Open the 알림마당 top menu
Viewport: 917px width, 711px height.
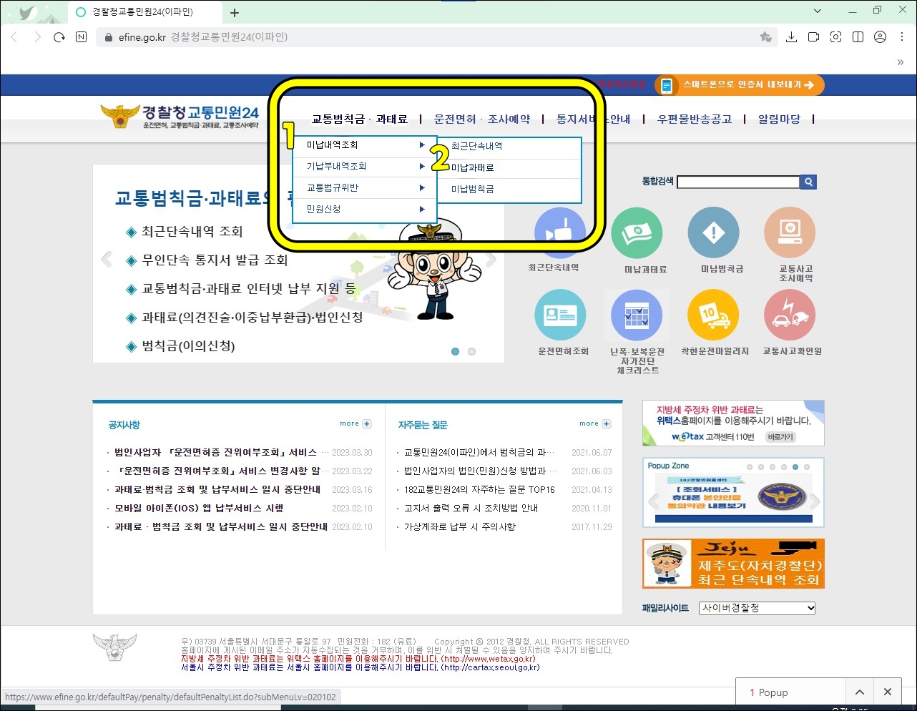click(779, 119)
